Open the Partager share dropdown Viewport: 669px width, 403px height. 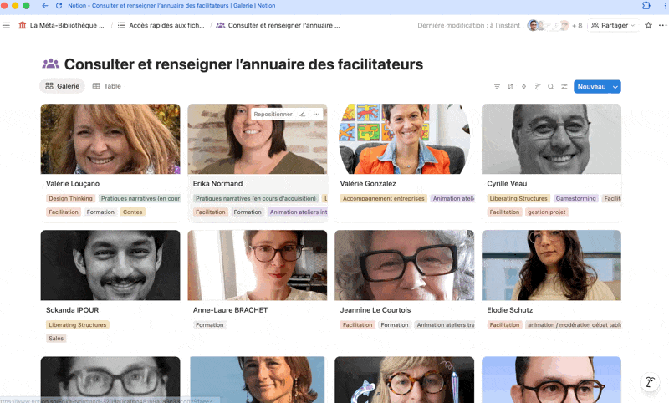613,26
